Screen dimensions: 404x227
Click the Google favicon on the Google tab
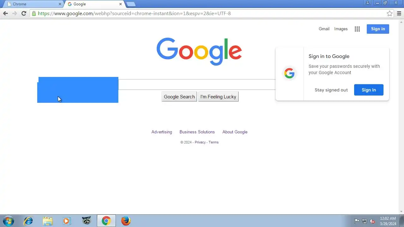[70, 4]
